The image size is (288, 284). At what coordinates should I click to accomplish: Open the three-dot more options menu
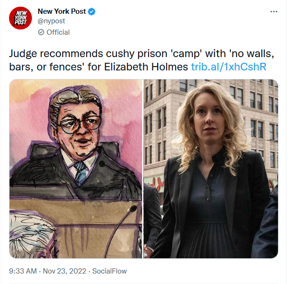click(x=274, y=11)
